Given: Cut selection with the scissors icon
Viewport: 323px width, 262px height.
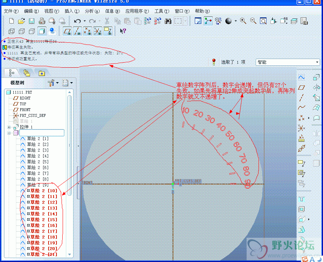Looking at the screenshot, I should (x=107, y=21).
